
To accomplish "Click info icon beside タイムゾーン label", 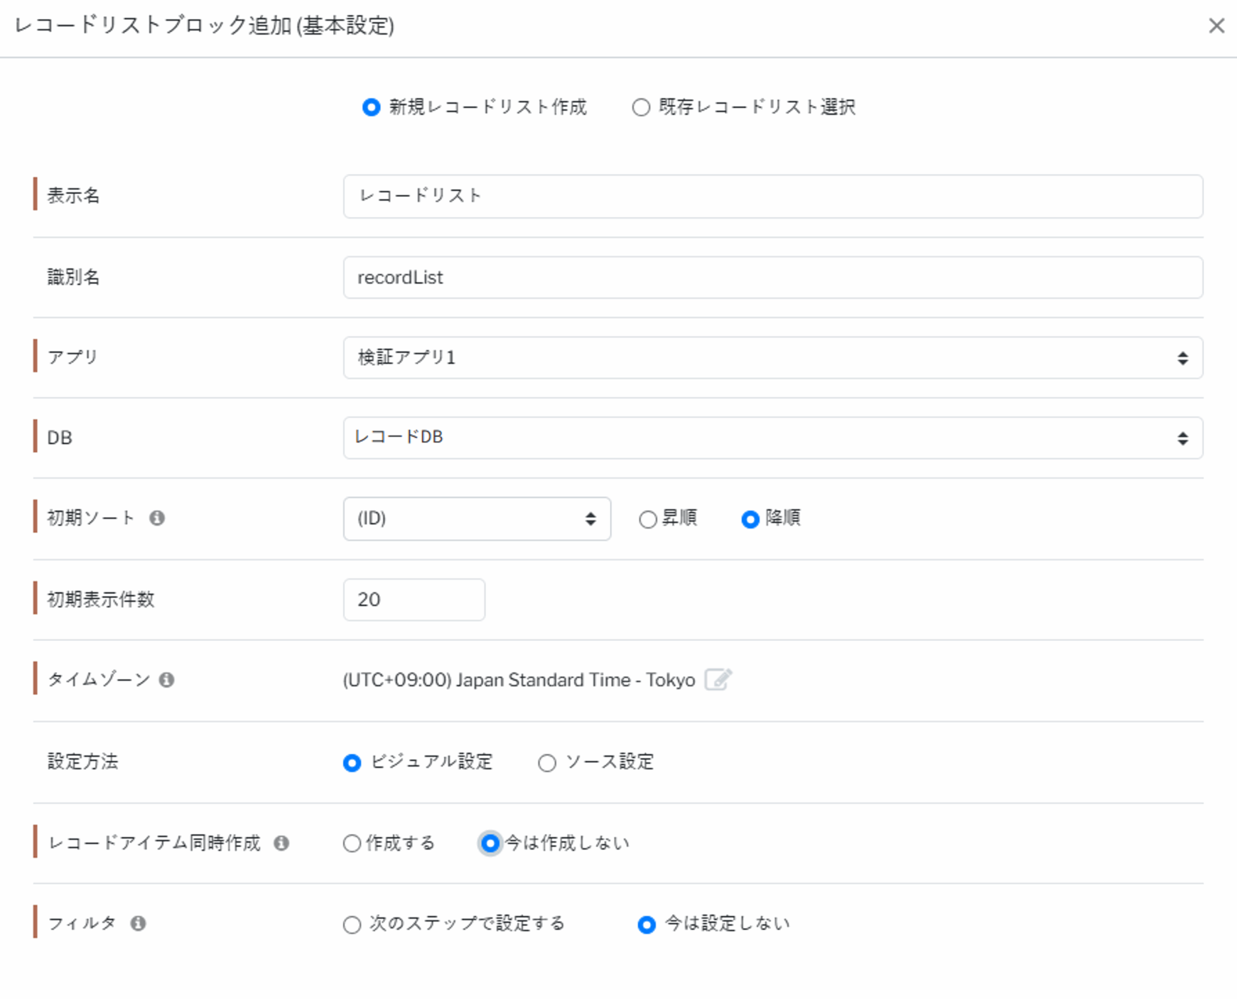I will point(167,680).
